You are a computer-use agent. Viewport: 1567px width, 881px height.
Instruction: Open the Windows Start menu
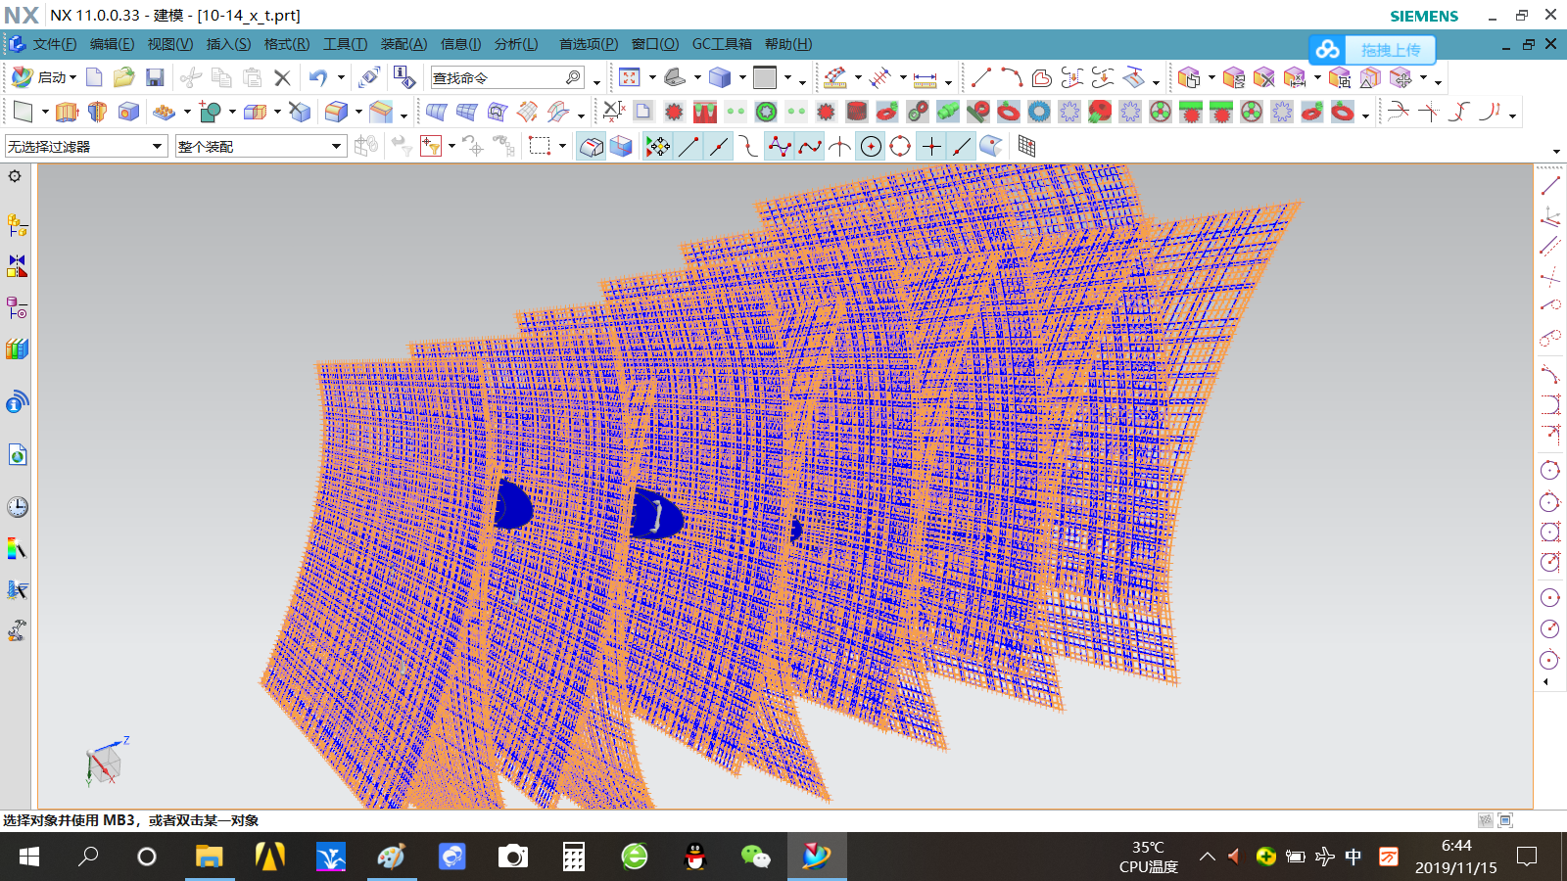29,857
